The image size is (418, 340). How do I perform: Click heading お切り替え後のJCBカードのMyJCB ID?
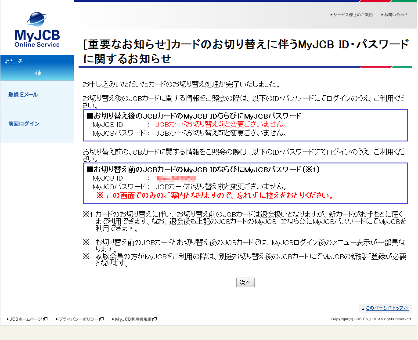tap(194, 116)
